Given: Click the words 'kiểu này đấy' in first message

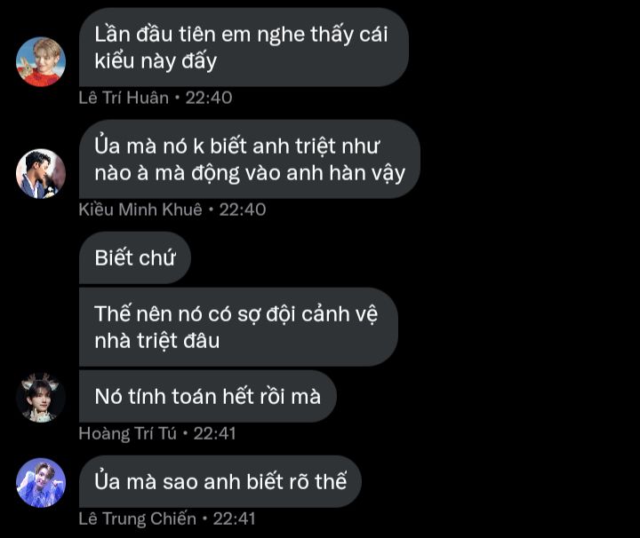Looking at the screenshot, I should pos(156,61).
